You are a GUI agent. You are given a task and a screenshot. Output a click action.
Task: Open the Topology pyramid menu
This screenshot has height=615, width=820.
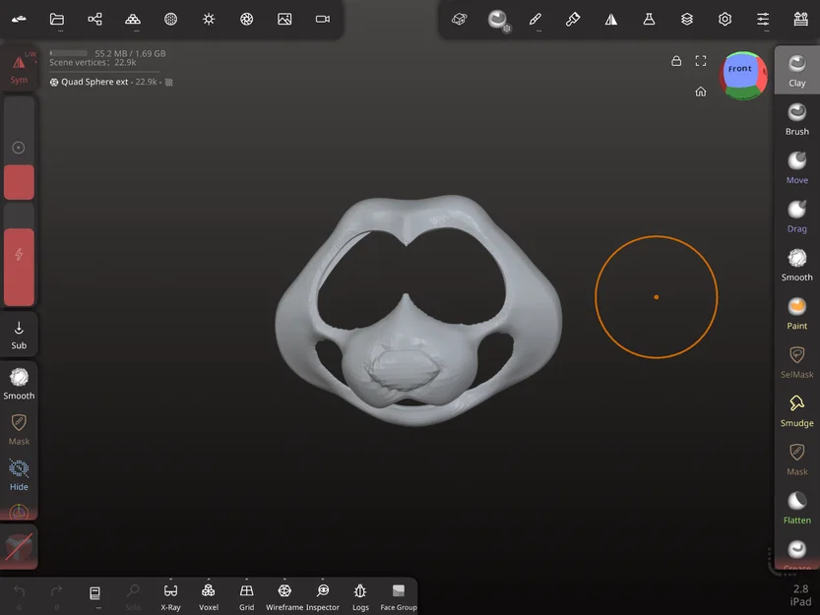(x=133, y=20)
